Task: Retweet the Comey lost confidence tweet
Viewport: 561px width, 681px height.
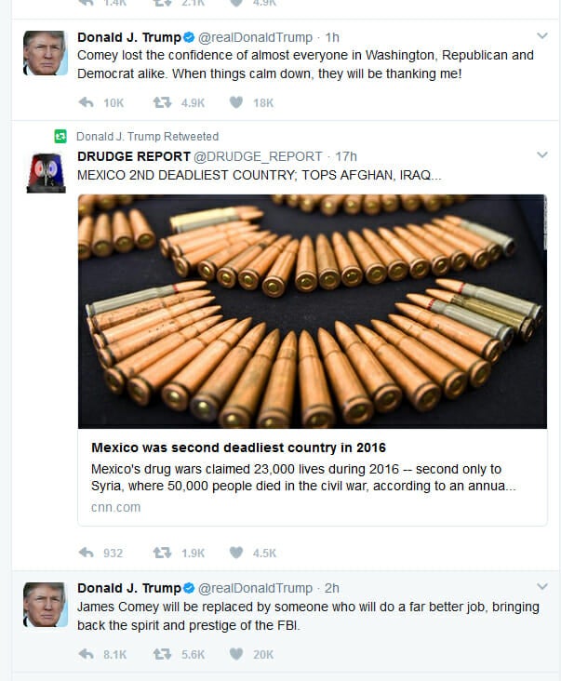Action: point(162,103)
